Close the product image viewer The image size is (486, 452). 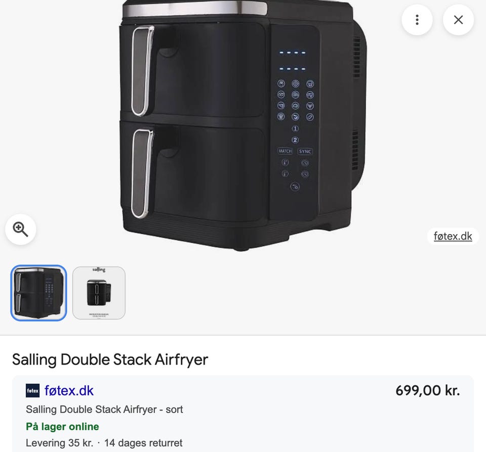pyautogui.click(x=458, y=20)
